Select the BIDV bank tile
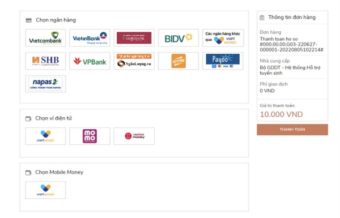The image size is (340, 218). click(x=178, y=38)
